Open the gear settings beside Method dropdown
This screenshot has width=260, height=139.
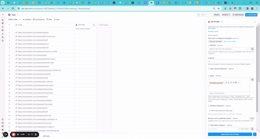[x=252, y=49]
